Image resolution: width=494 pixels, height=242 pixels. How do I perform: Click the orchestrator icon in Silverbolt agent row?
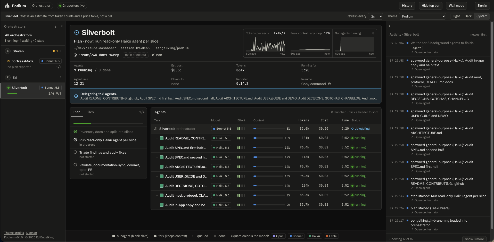[156, 129]
